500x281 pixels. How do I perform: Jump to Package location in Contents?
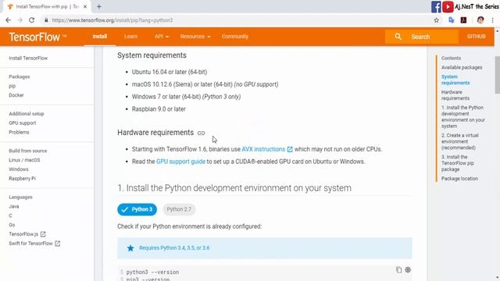pyautogui.click(x=459, y=179)
